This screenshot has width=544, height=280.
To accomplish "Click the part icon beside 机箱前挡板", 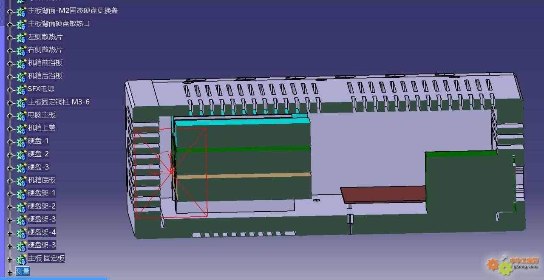I will tap(21, 64).
